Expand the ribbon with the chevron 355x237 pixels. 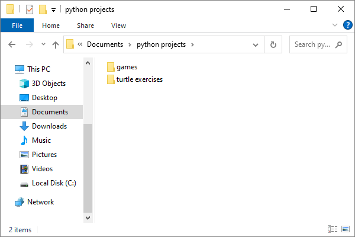click(335, 25)
